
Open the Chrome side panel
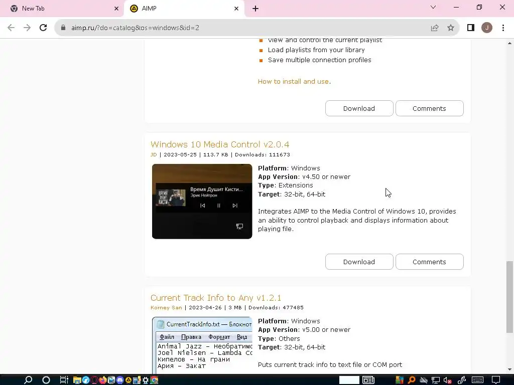pyautogui.click(x=471, y=28)
